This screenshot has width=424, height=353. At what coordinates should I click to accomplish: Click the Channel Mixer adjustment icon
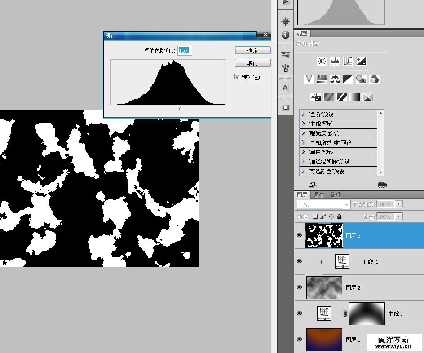pyautogui.click(x=374, y=79)
